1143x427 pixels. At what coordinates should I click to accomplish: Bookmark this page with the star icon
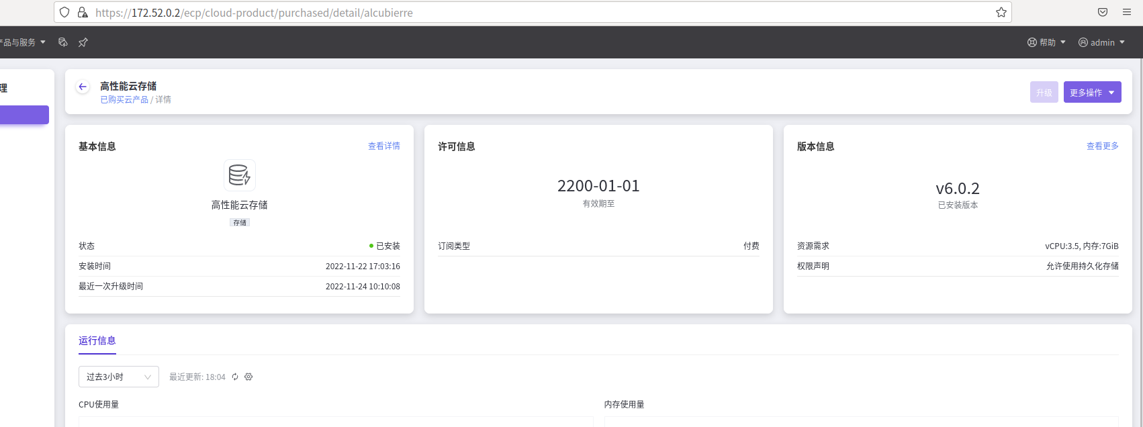click(x=1001, y=12)
